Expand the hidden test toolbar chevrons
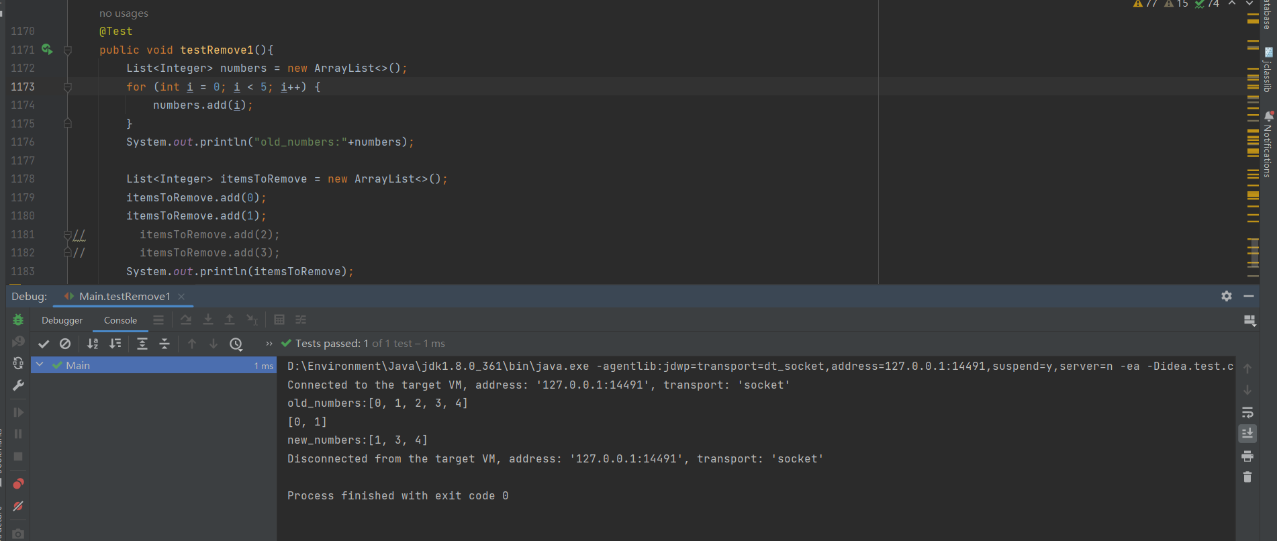Screen dimensions: 1277x541 (x=269, y=344)
